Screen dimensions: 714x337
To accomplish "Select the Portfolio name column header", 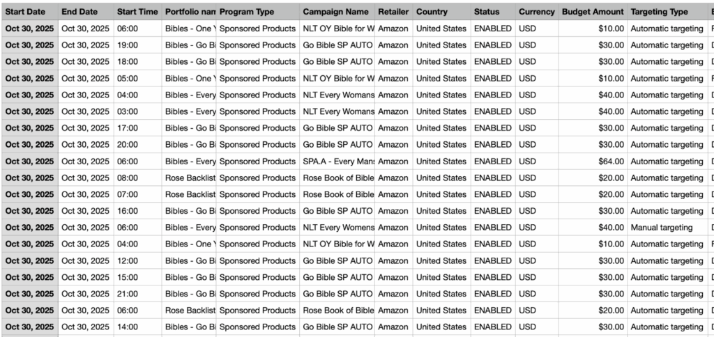I will (190, 12).
